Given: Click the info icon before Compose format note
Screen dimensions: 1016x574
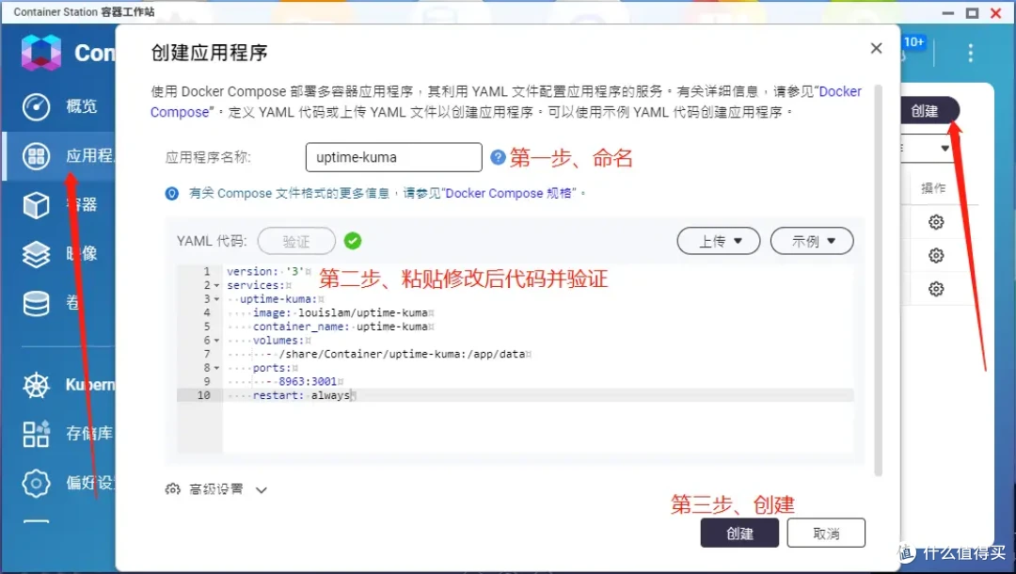Looking at the screenshot, I should tap(172, 194).
